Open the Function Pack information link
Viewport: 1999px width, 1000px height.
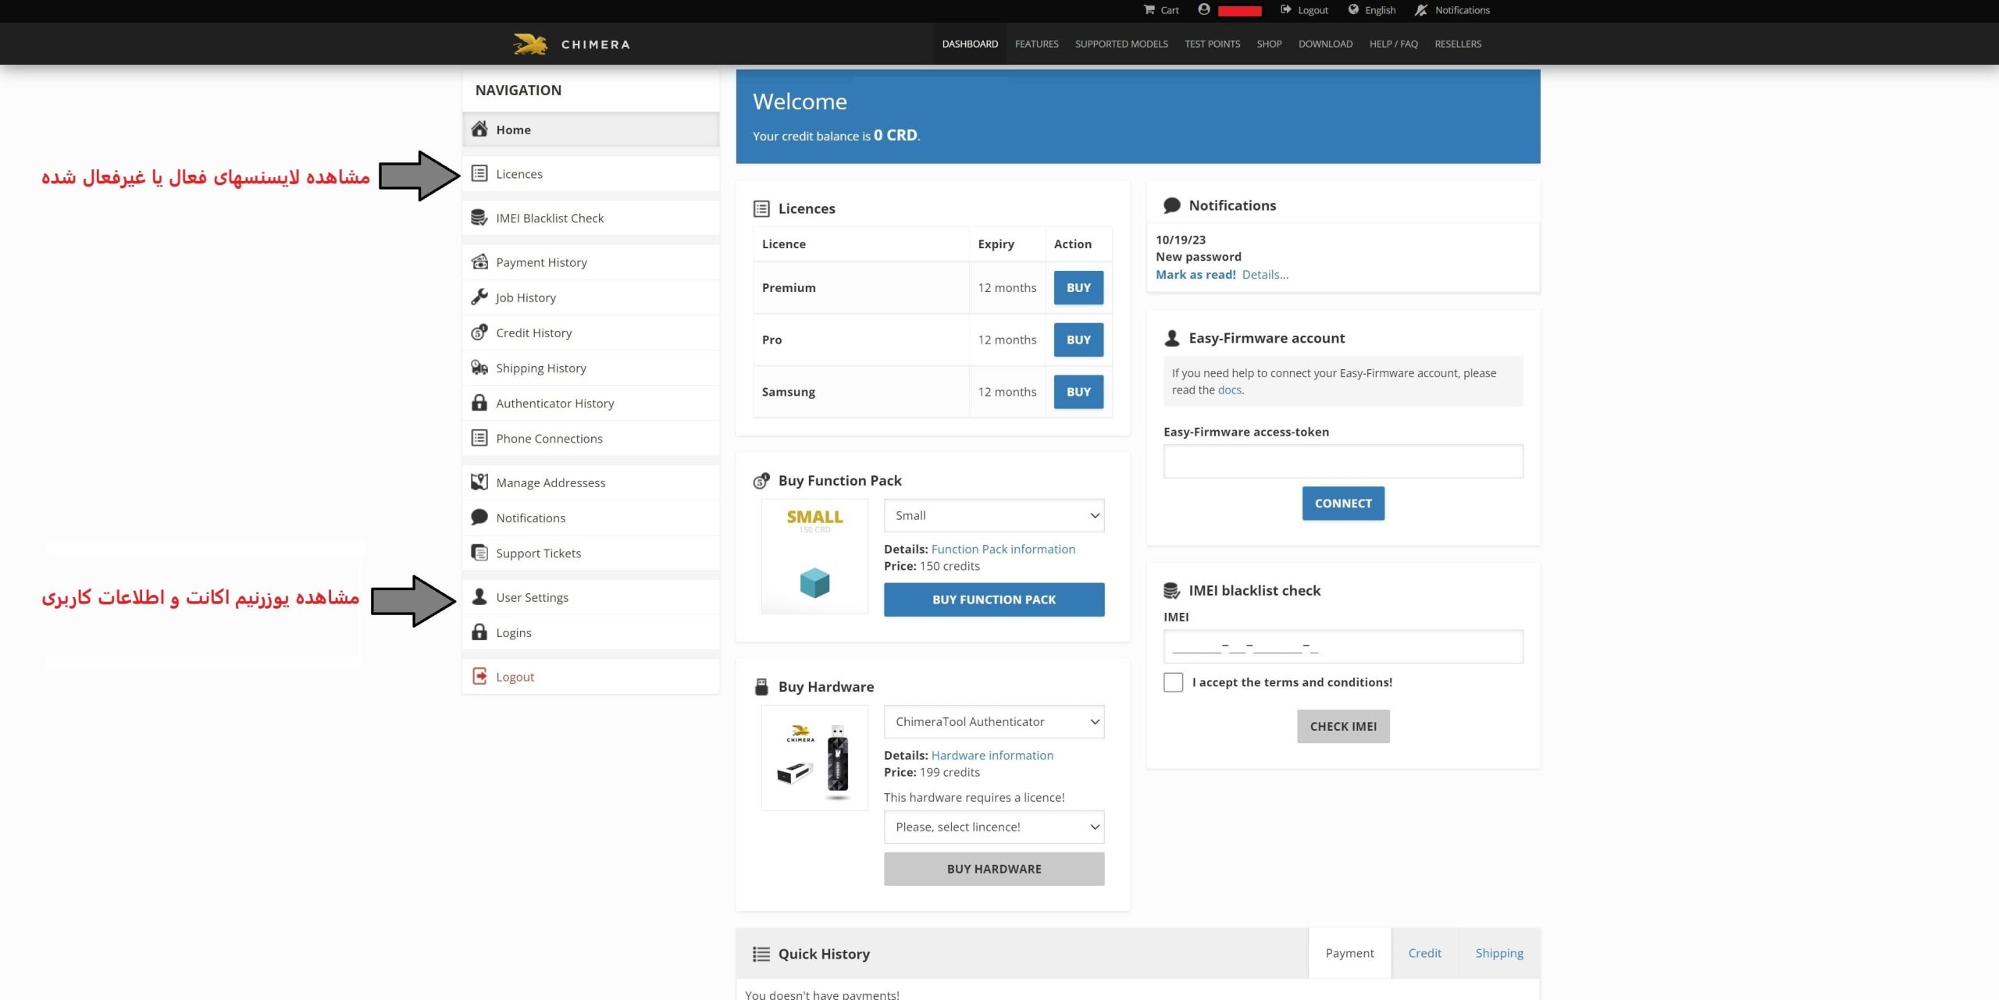(1003, 550)
